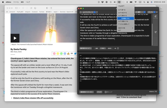
Task: Click the quote icon in highlight popup
Action: [71, 53]
